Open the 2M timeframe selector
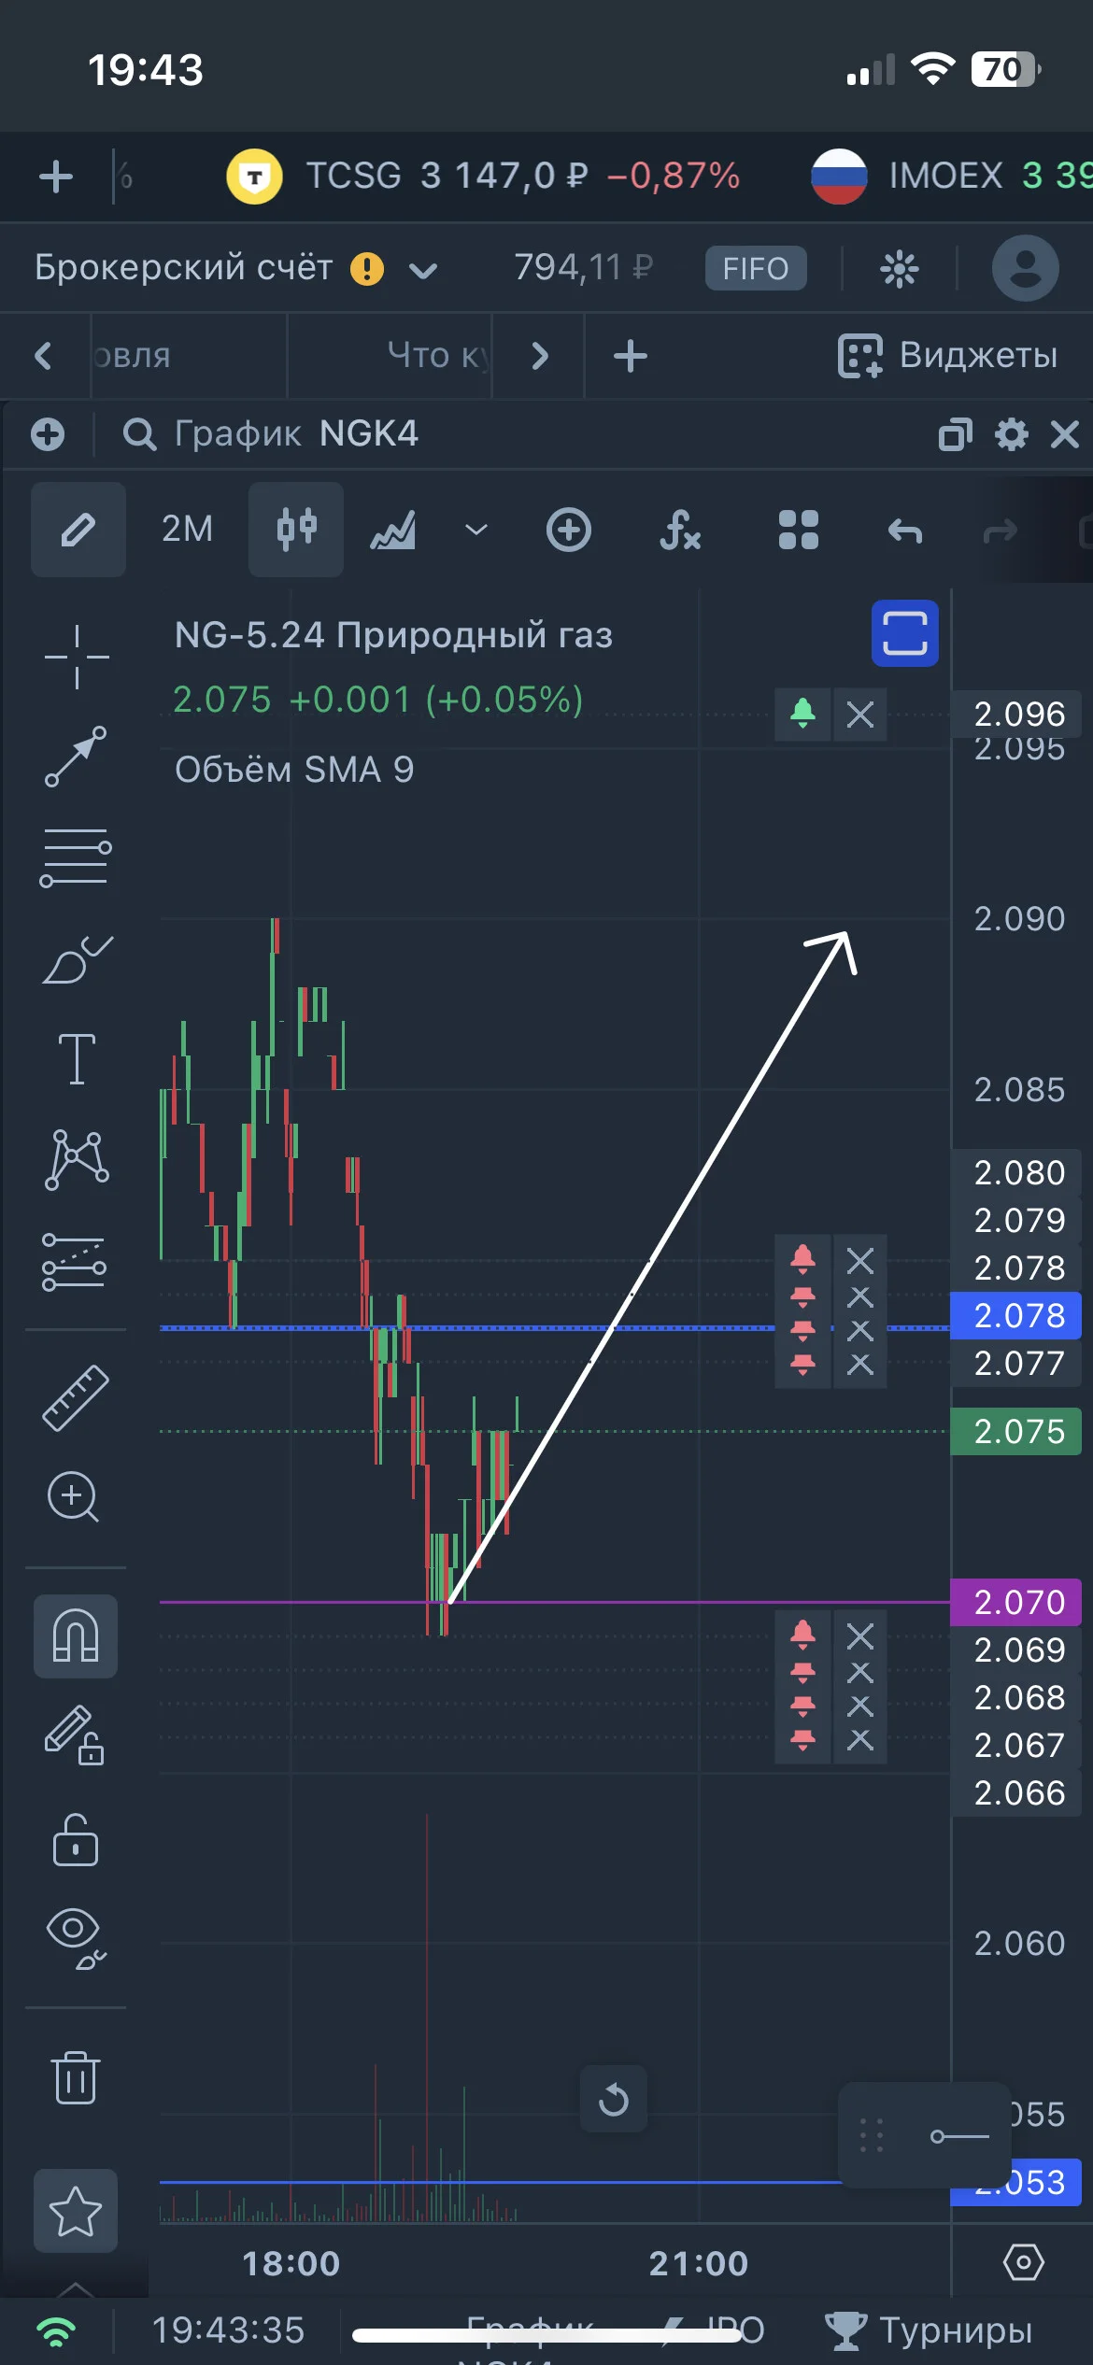The width and height of the screenshot is (1093, 2365). 187,530
